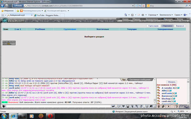Toggle the music note sound icon

pos(141,106)
